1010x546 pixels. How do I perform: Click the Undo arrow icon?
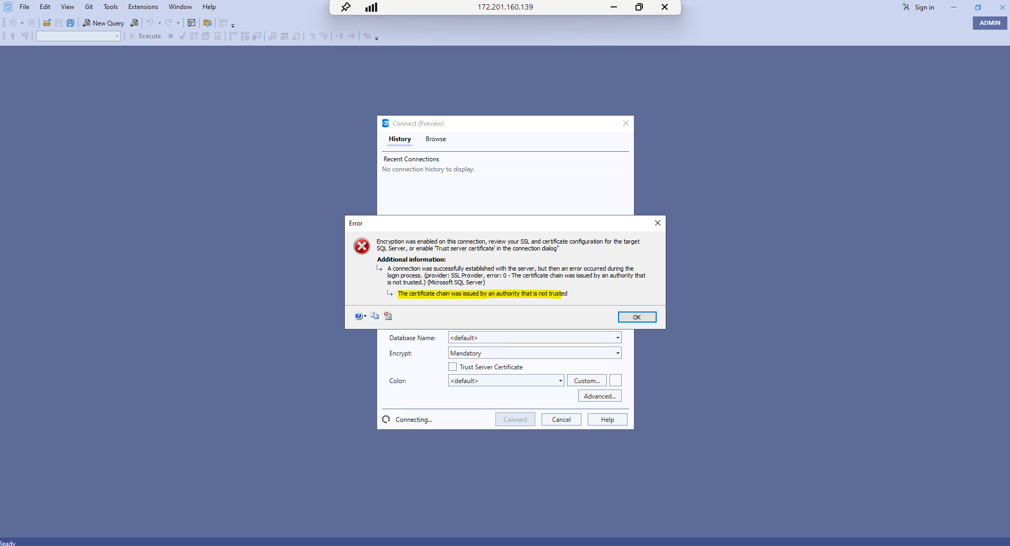[150, 23]
